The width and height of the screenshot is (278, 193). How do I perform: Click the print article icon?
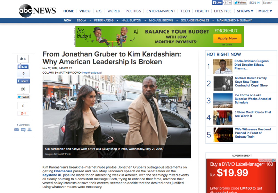pos(30,129)
